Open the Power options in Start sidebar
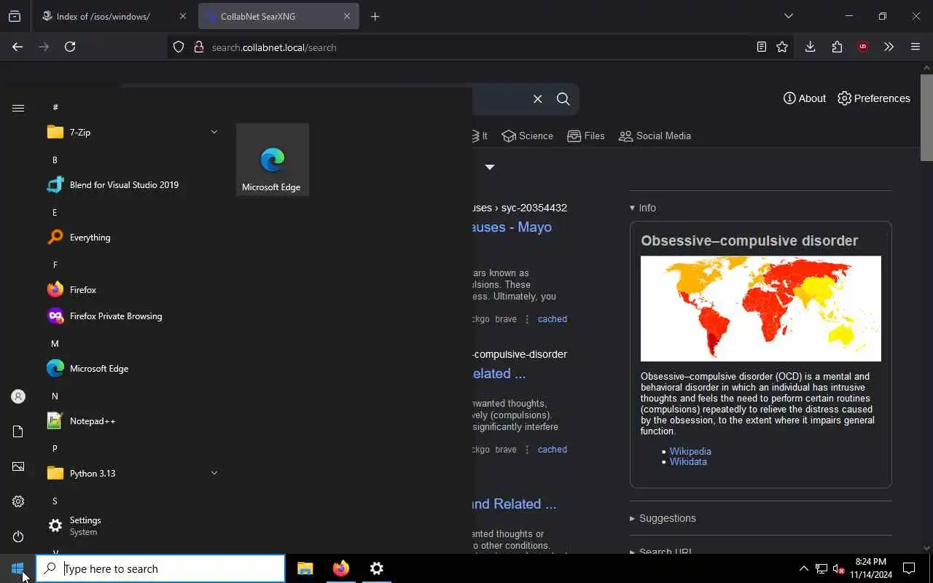933x583 pixels. 18,536
